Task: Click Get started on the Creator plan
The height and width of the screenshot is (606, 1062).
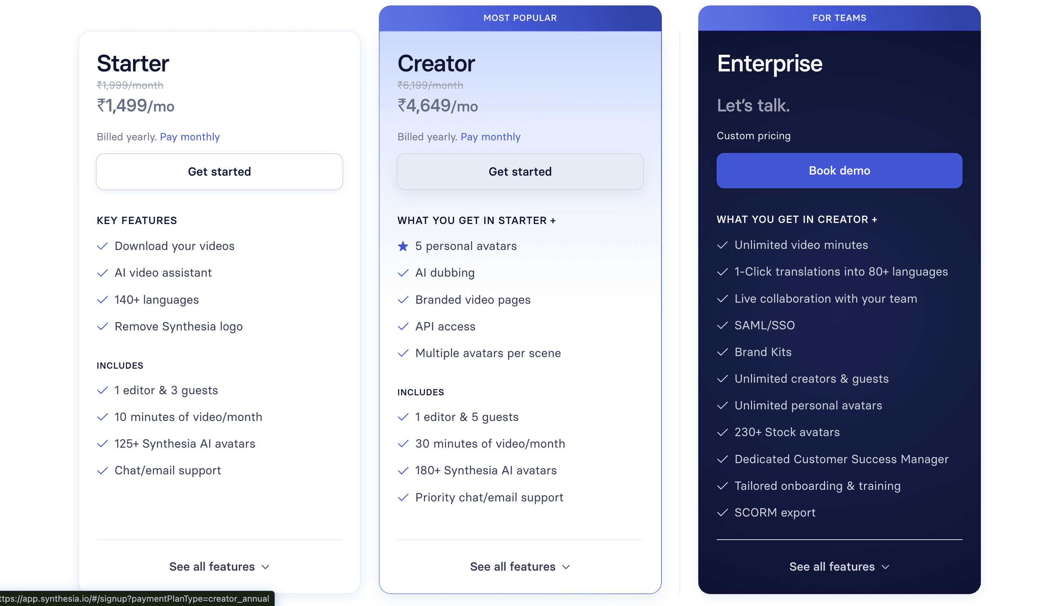Action: (x=520, y=171)
